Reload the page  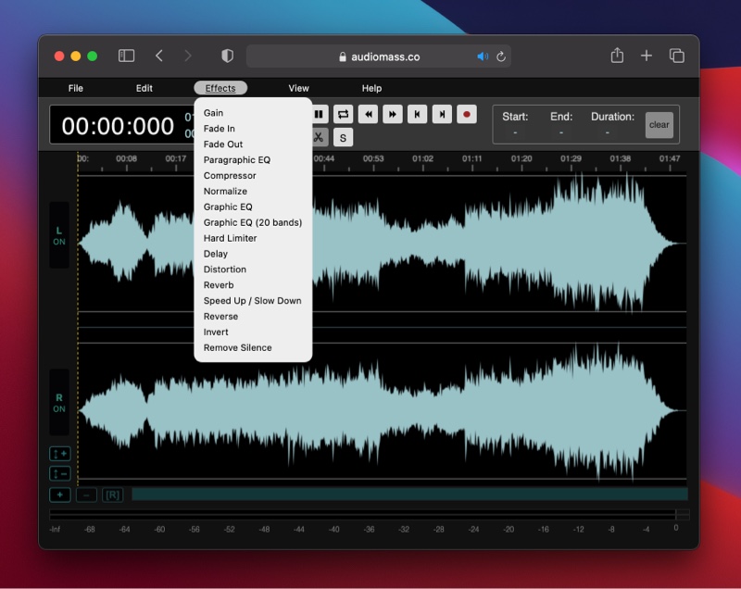coord(501,56)
